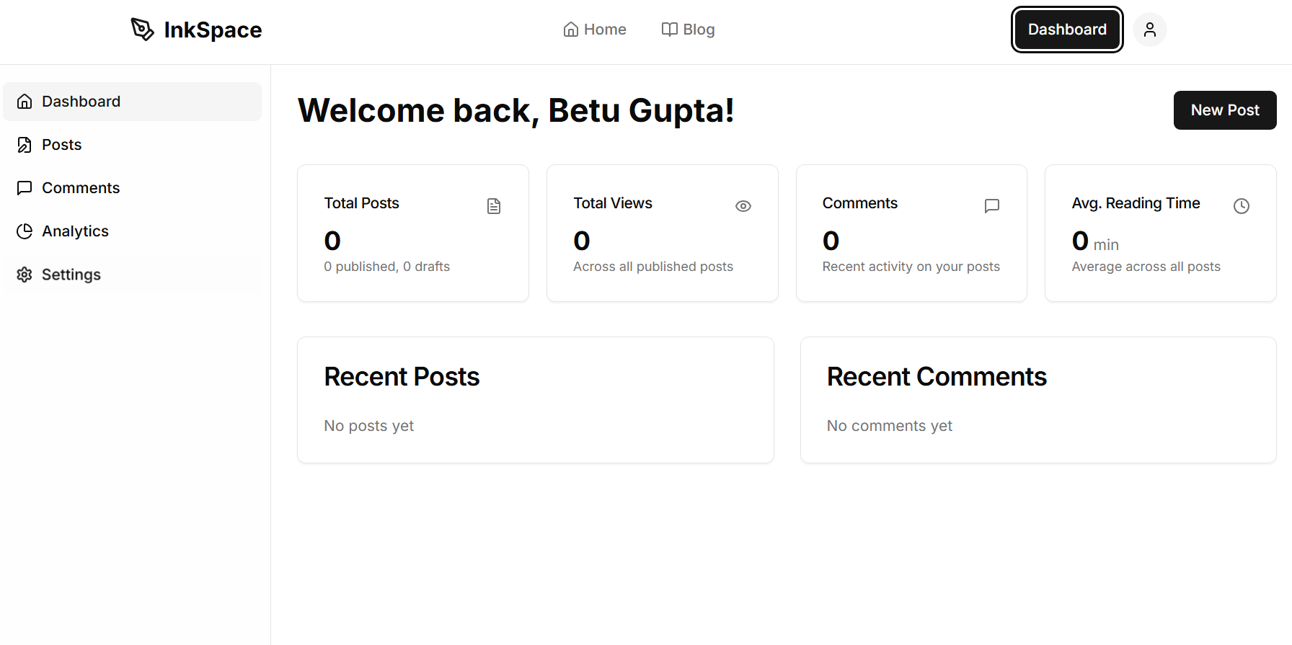Go to Dashboard in the sidebar

click(81, 102)
